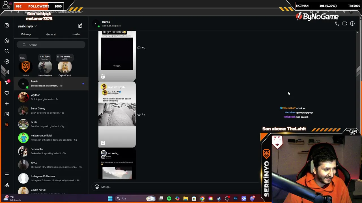Open Burak's profile from chat header
Image resolution: width=362 pixels, height=203 pixels.
[x=107, y=24]
